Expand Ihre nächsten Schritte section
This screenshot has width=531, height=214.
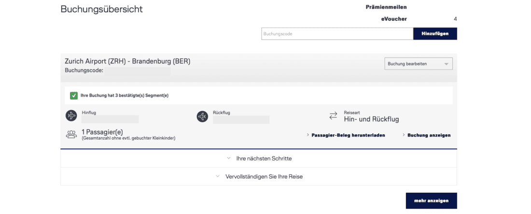[x=259, y=158]
